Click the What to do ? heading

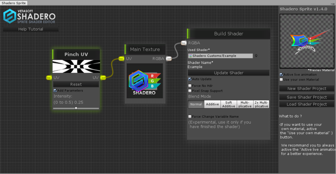click(290, 116)
